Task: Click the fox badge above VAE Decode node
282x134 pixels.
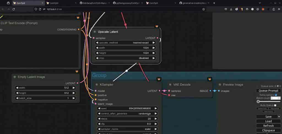Action: pyautogui.click(x=210, y=79)
